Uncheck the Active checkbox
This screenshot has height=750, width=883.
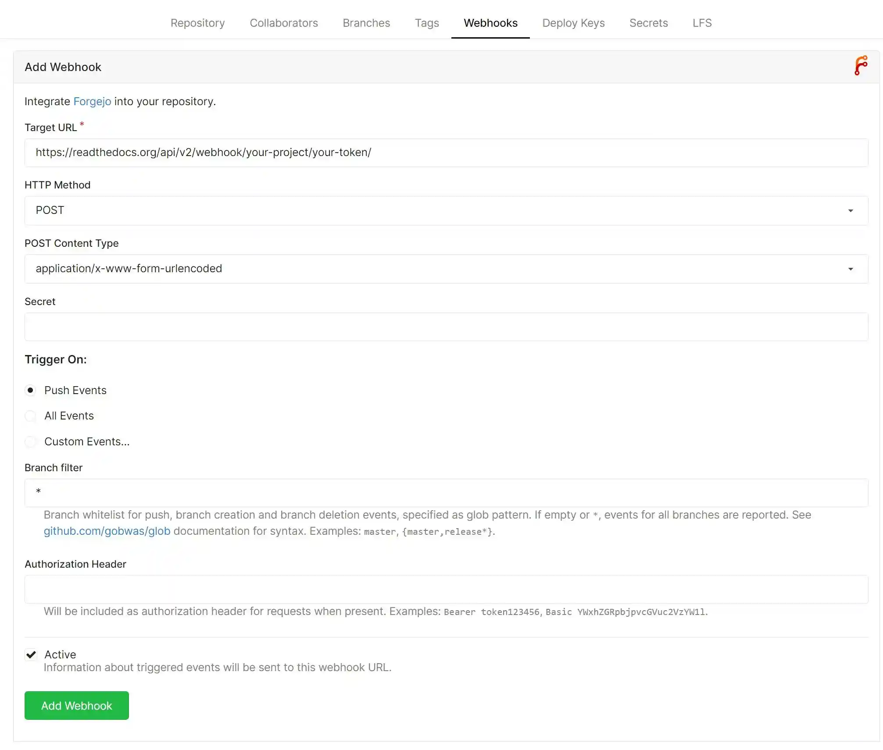pos(31,654)
